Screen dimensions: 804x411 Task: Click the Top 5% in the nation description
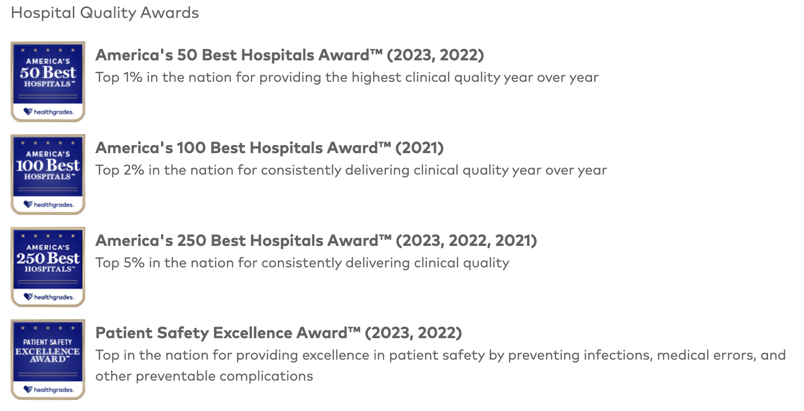(x=302, y=263)
